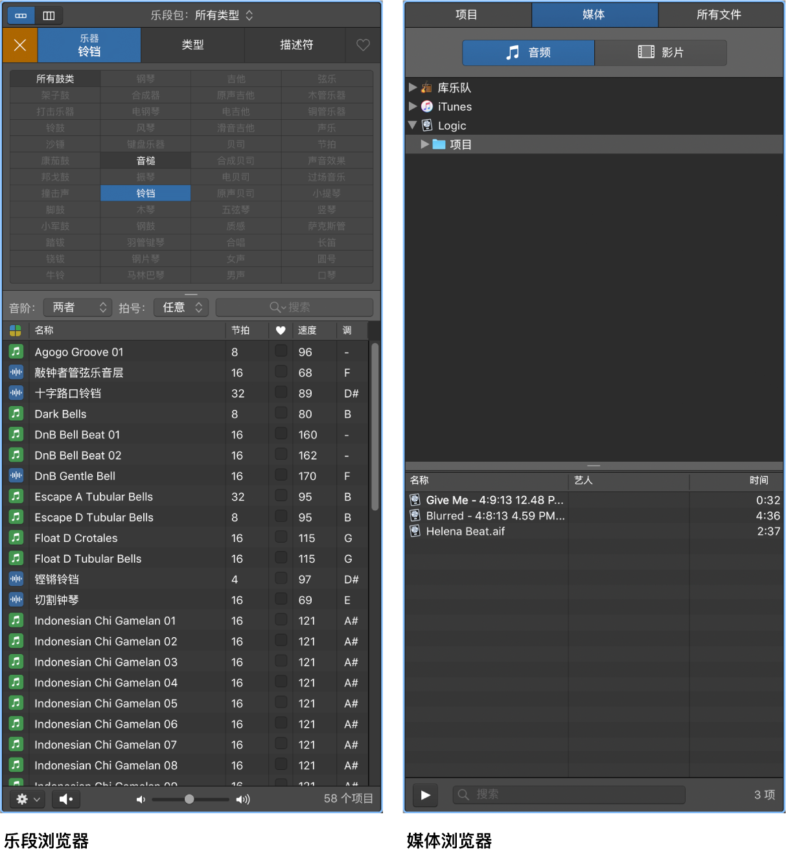Mark Float D Crotales as favorite
786x856 pixels.
click(281, 537)
